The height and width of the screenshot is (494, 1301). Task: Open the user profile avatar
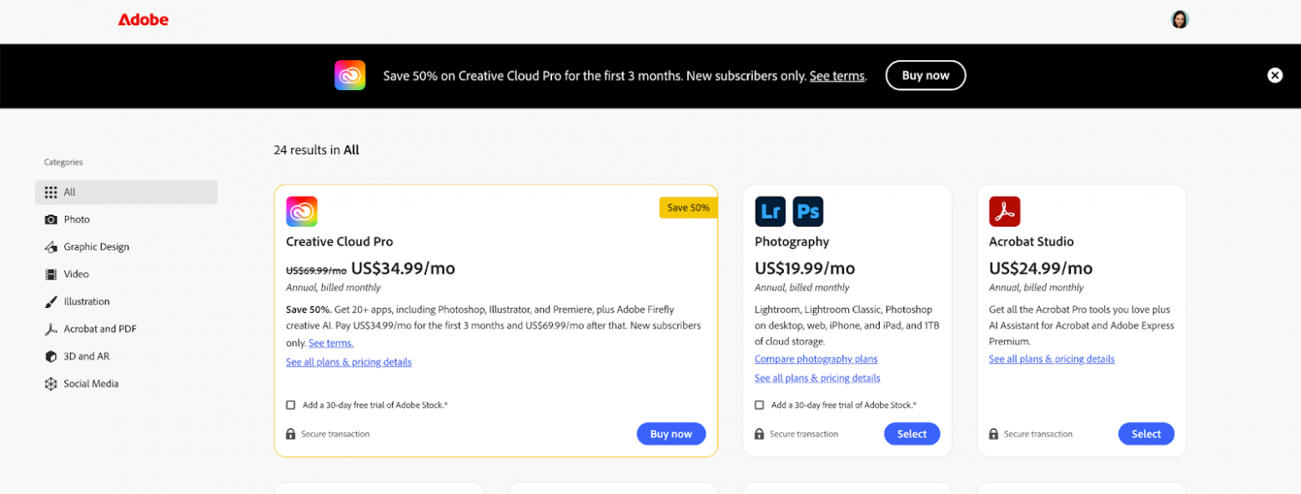click(1179, 20)
